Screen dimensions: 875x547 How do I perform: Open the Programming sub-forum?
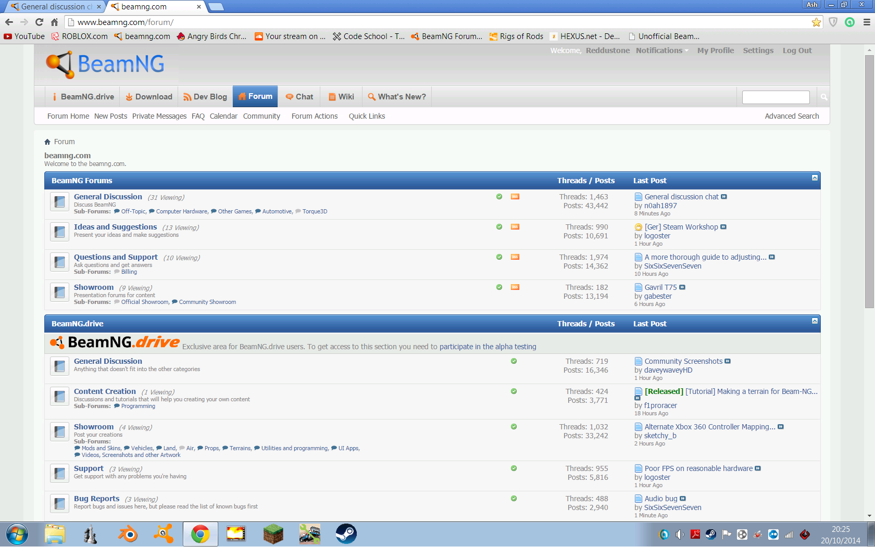[x=138, y=406]
